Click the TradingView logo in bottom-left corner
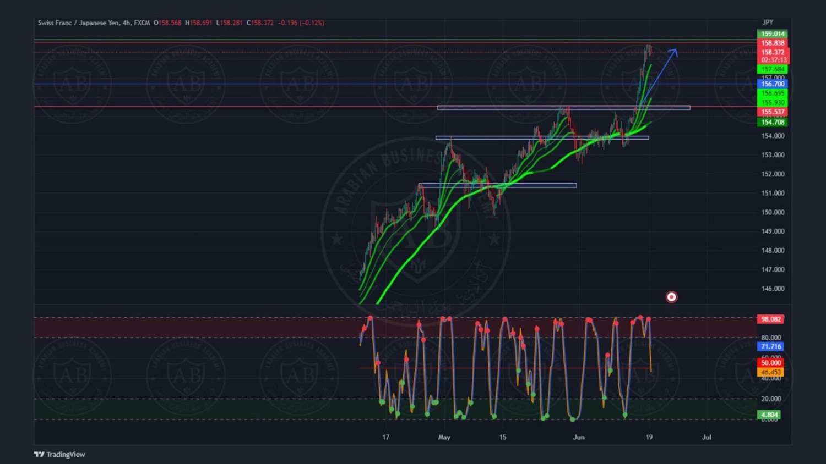This screenshot has width=826, height=464. (59, 454)
